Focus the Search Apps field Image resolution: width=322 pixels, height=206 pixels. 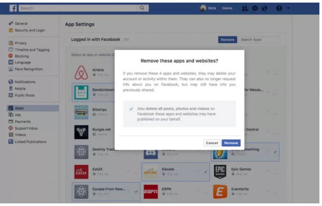pyautogui.click(x=259, y=40)
